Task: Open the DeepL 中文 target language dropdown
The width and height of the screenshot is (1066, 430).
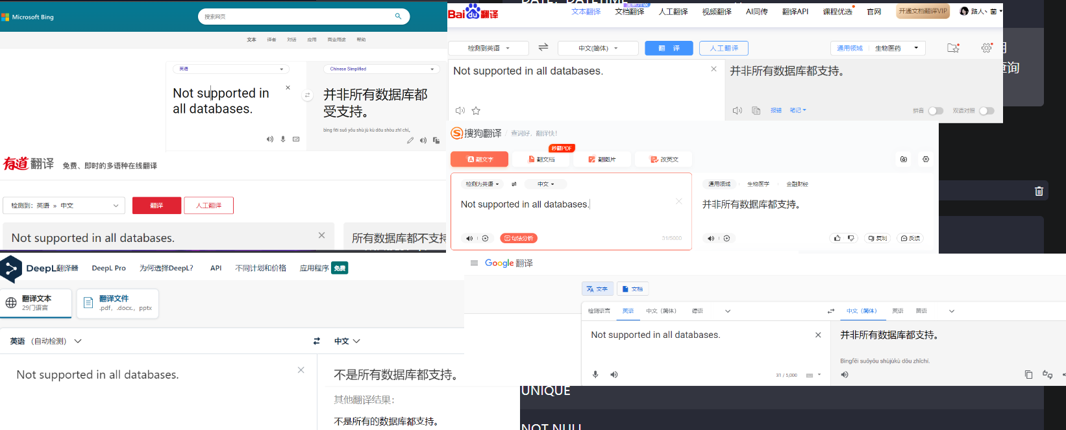Action: tap(347, 341)
